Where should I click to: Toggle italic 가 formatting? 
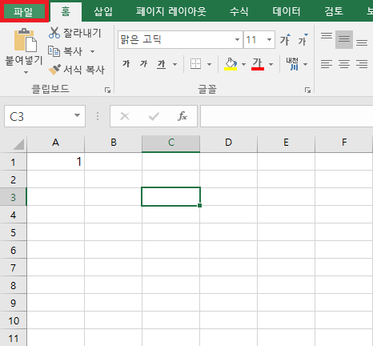pyautogui.click(x=143, y=64)
